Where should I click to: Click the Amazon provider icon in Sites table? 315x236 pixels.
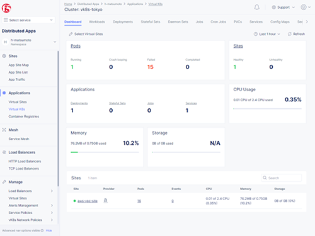pos(105,201)
